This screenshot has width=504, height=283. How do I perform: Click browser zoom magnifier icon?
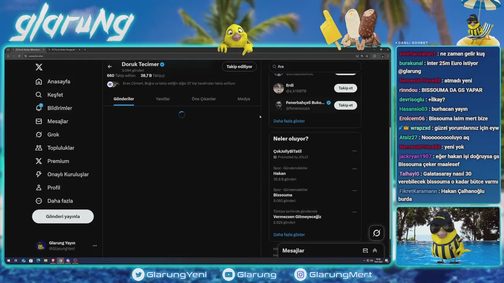point(362,56)
